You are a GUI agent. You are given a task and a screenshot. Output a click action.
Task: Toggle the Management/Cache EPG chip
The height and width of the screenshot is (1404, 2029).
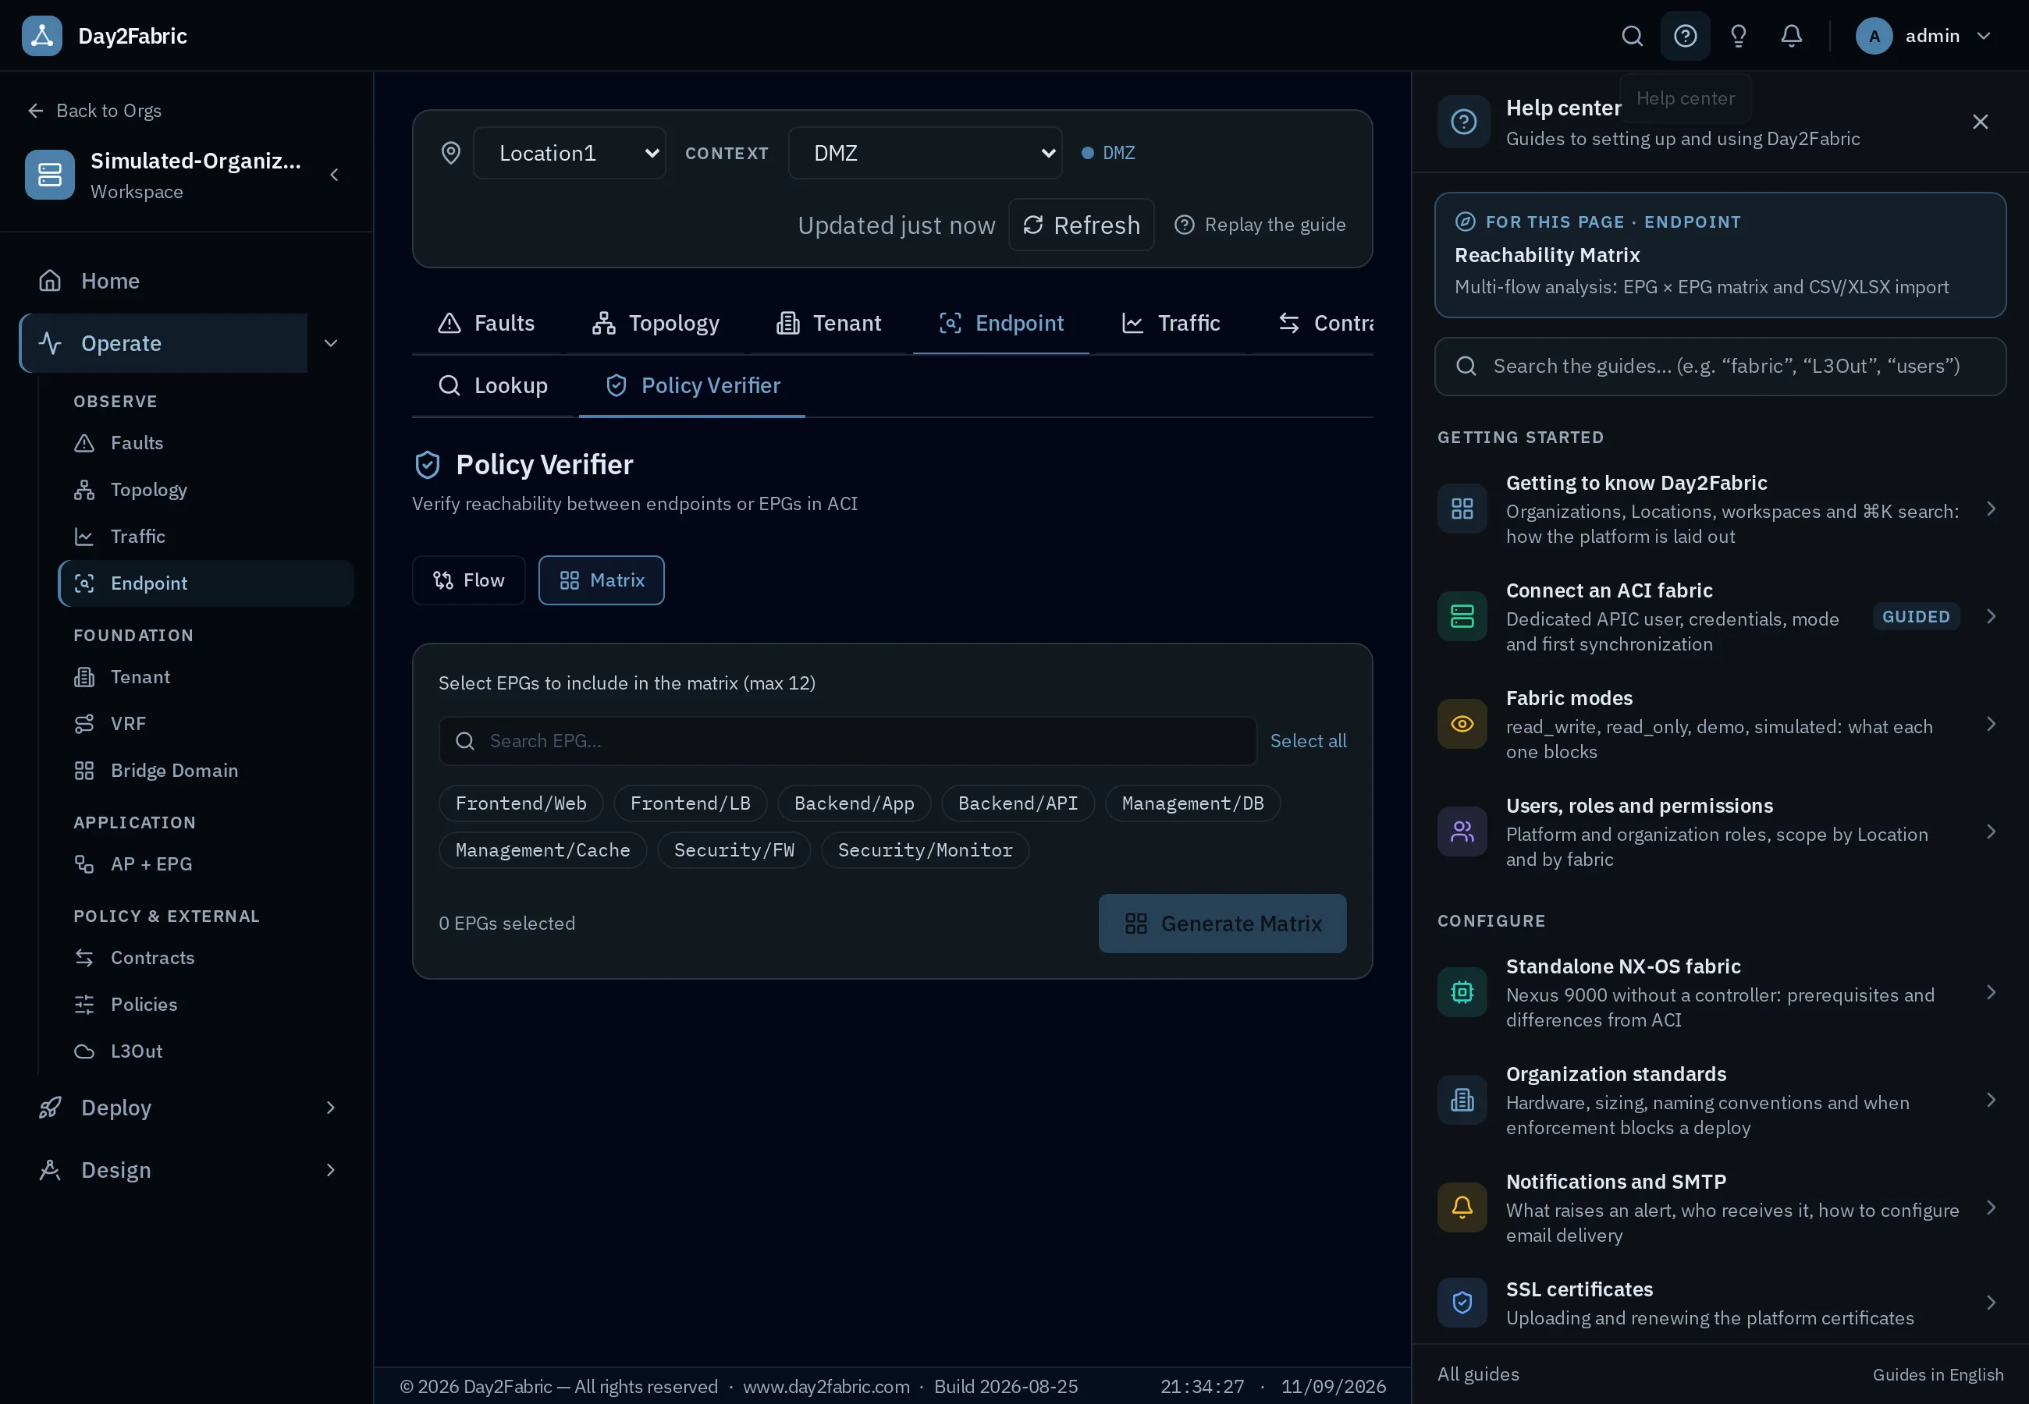(543, 849)
